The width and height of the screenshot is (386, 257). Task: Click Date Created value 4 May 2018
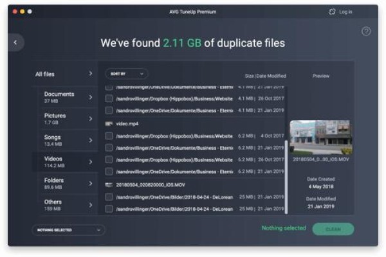pos(321,187)
